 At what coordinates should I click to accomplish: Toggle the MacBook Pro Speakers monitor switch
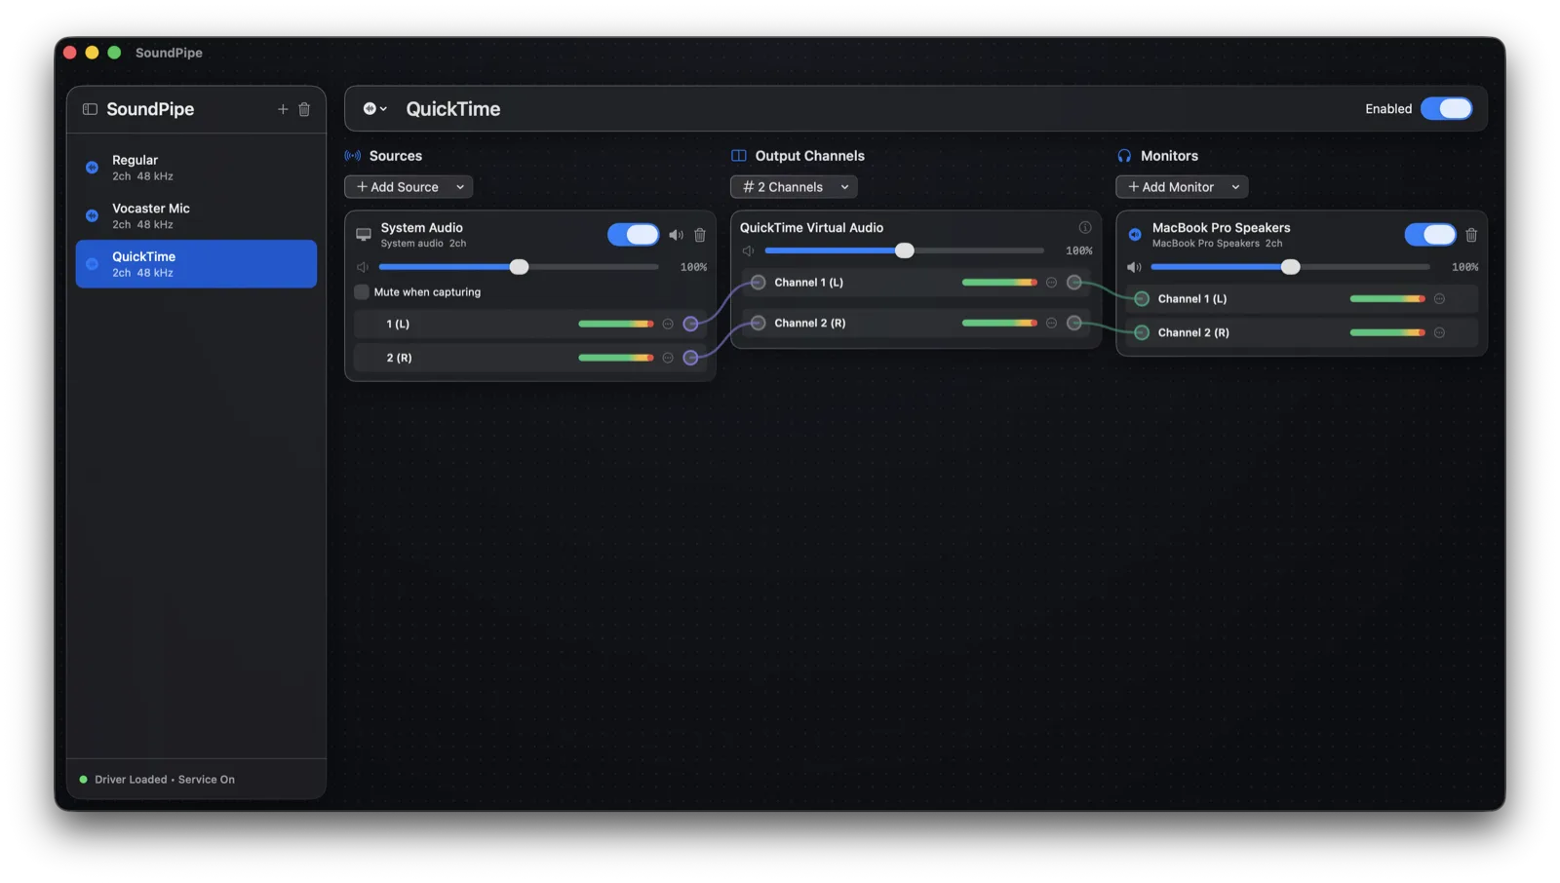1430,235
